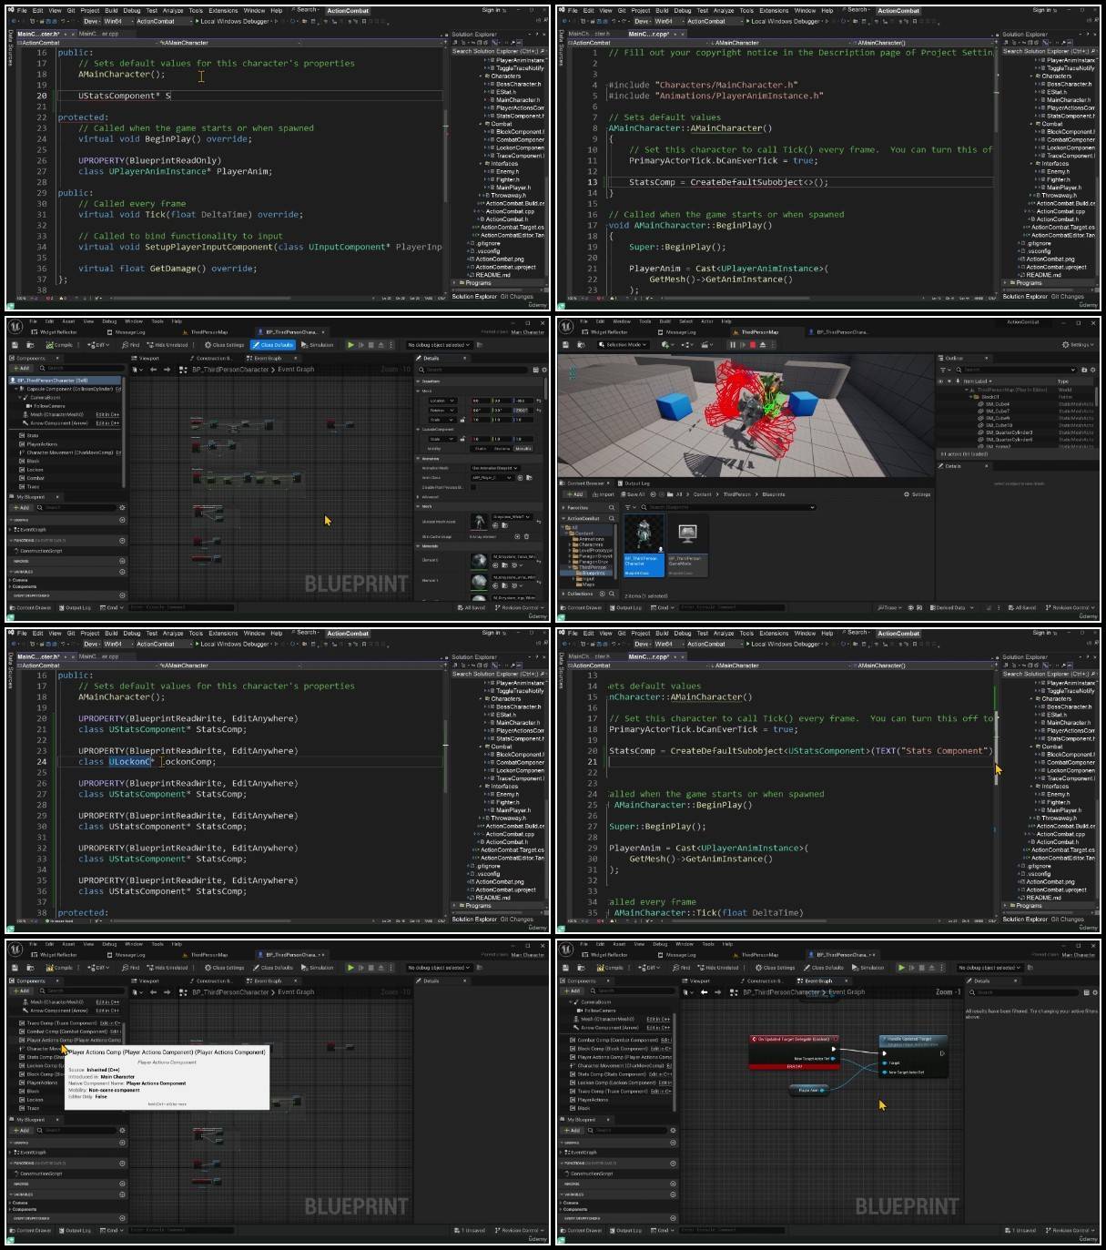Image resolution: width=1106 pixels, height=1250 pixels.
Task: Go back in graph history, Mesh-details Blueprint window
Action: pyautogui.click(x=154, y=370)
